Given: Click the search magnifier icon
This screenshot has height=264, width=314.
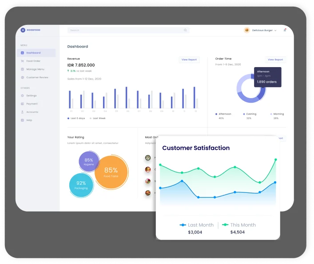Looking at the screenshot, I should pos(185,30).
